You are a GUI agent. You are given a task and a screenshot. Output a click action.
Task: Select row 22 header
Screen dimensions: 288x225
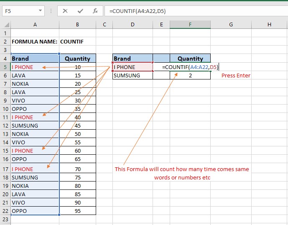tap(5, 211)
